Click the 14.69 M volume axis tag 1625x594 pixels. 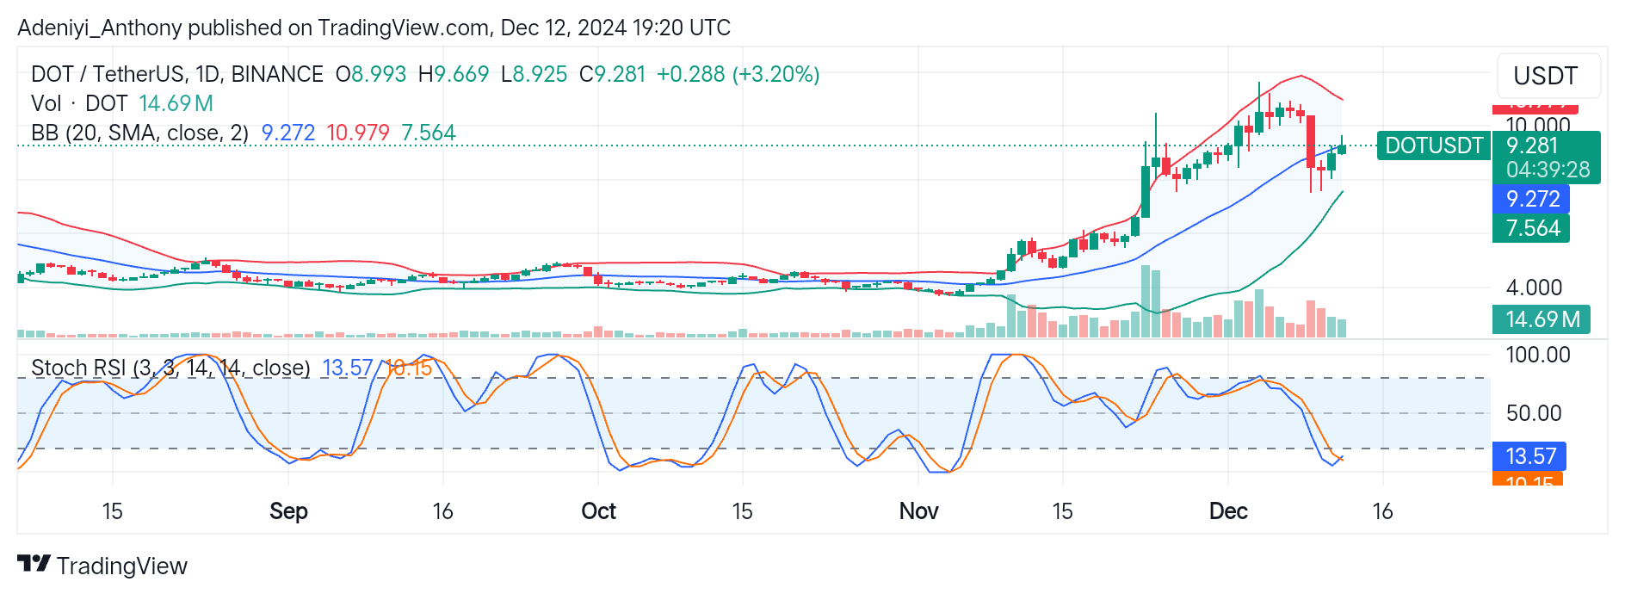tap(1542, 319)
